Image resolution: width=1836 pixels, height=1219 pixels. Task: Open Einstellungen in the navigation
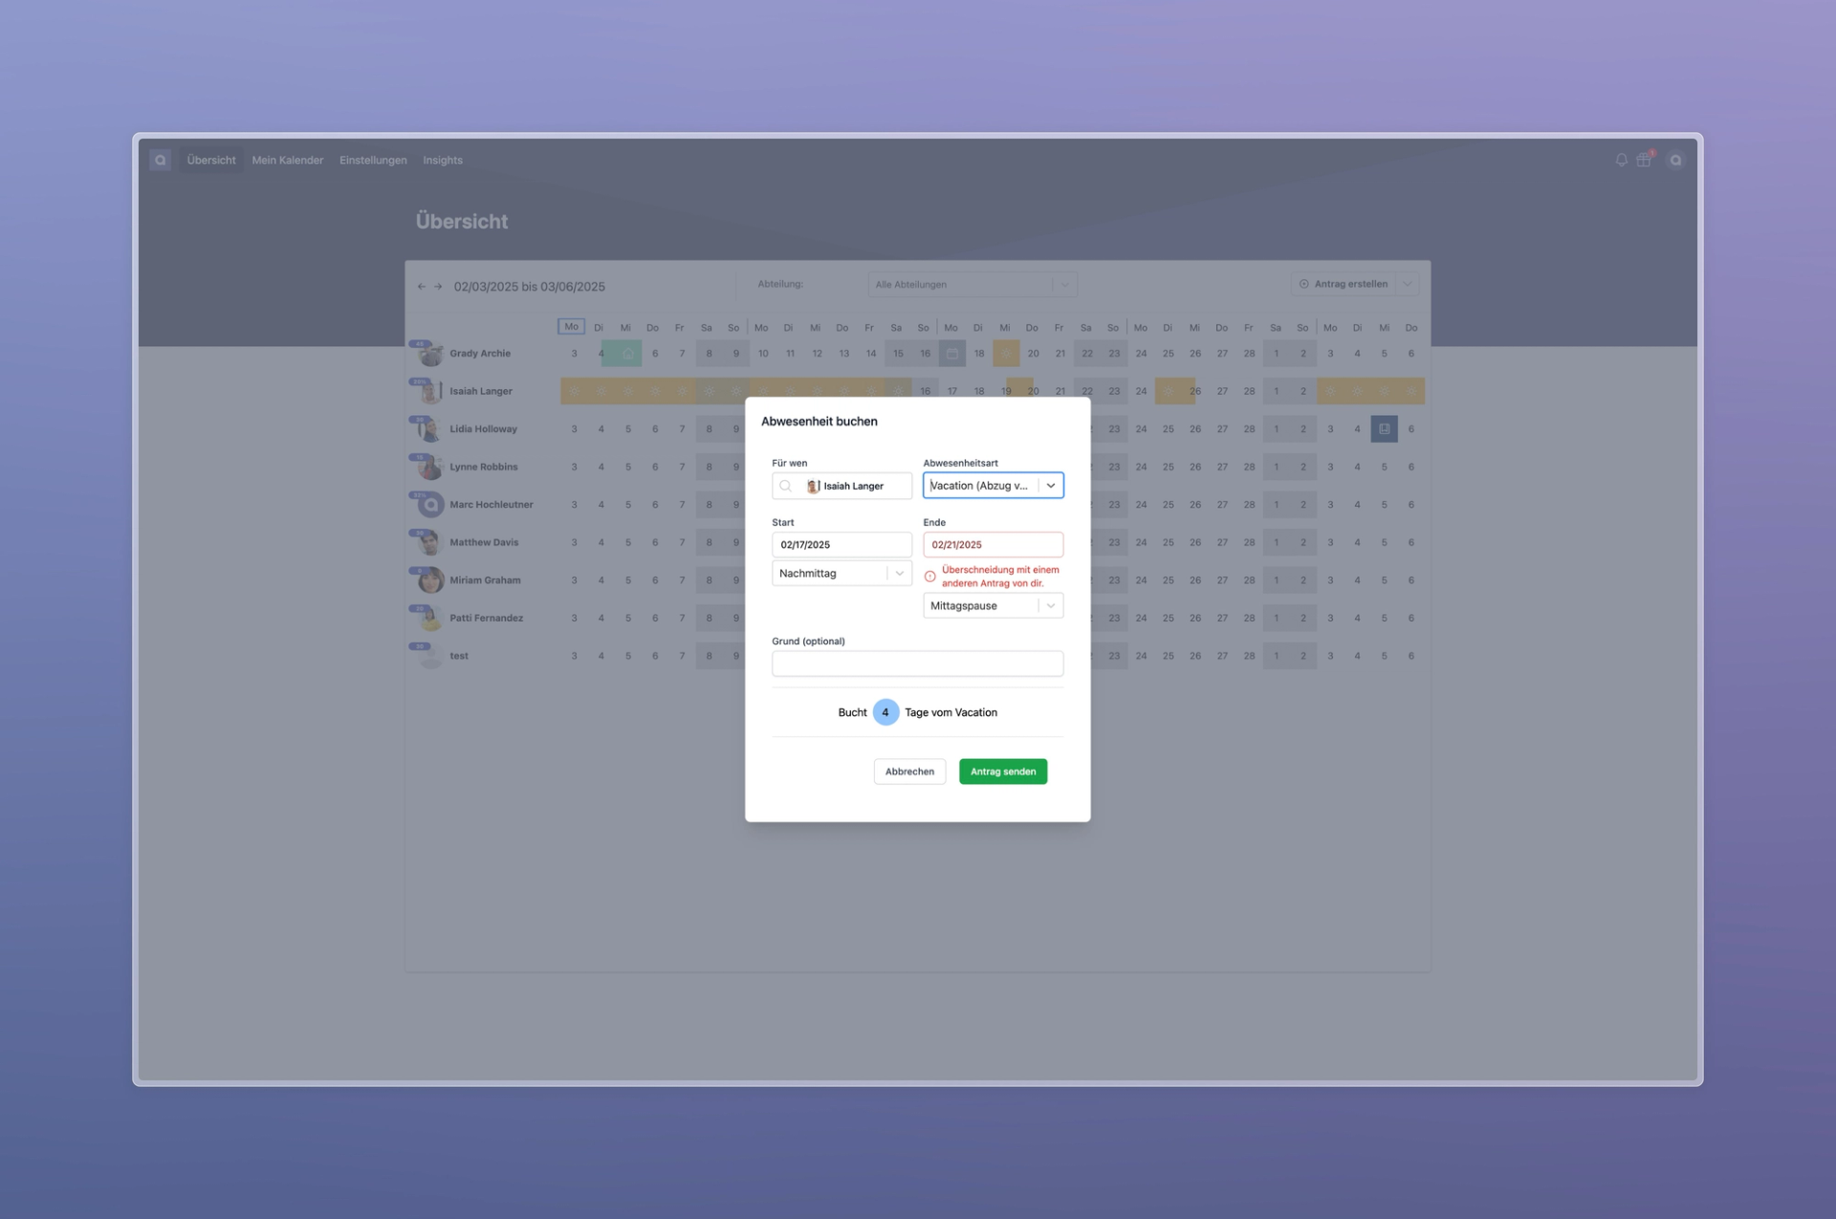click(373, 161)
